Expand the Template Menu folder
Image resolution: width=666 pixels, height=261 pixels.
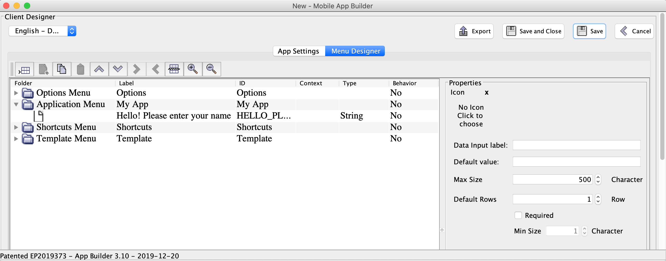tap(16, 139)
